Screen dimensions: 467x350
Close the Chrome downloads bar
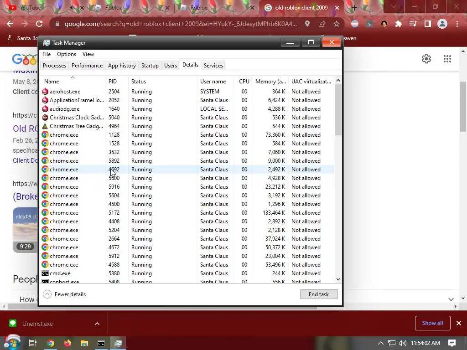click(x=459, y=323)
